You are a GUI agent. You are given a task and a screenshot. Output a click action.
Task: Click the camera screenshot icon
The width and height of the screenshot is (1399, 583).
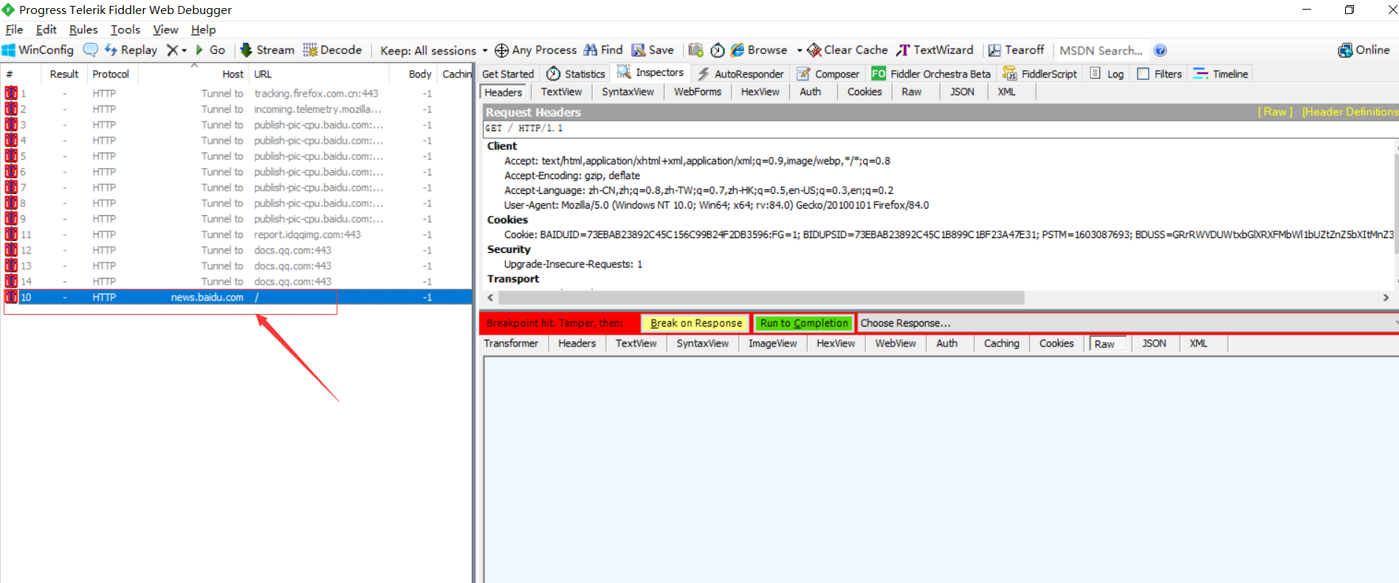pos(695,50)
